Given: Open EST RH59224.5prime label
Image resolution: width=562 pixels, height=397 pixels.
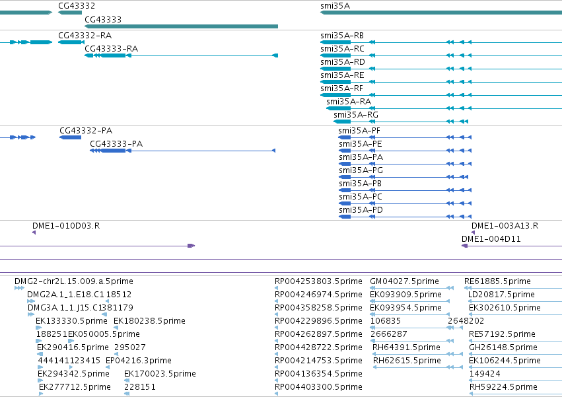Looking at the screenshot, I should tap(503, 387).
